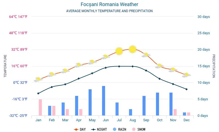Click the sun icon over July
219x132 pixels.
[x=119, y=51]
